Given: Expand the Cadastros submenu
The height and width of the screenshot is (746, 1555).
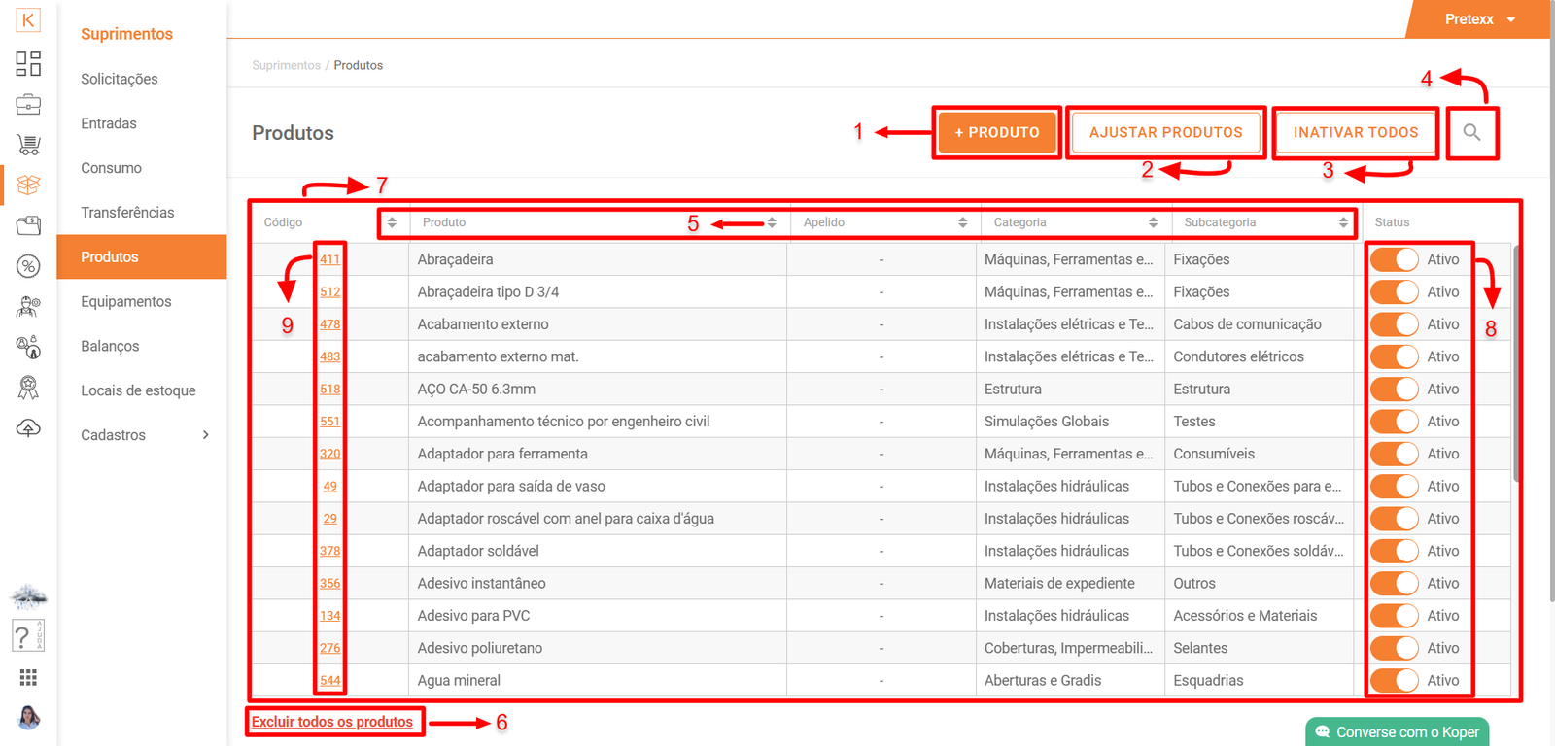Looking at the screenshot, I should point(205,435).
